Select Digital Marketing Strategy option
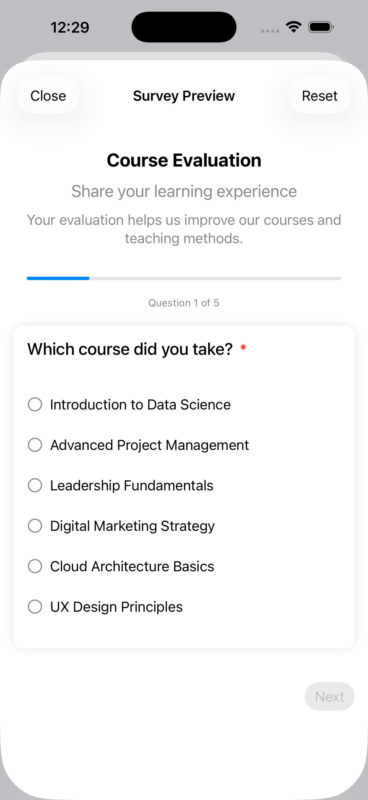Image resolution: width=368 pixels, height=800 pixels. coord(35,526)
